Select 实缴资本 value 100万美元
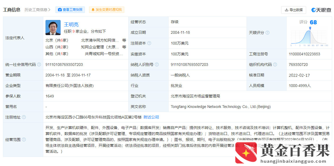 pos(180,54)
